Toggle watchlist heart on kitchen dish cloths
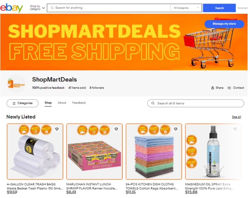Viewport: 250px width, 198px height. pos(176,129)
